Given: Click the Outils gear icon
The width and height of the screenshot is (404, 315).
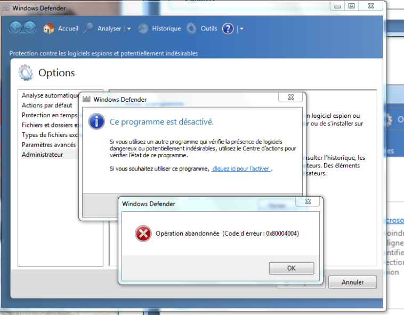Looking at the screenshot, I should click(191, 28).
